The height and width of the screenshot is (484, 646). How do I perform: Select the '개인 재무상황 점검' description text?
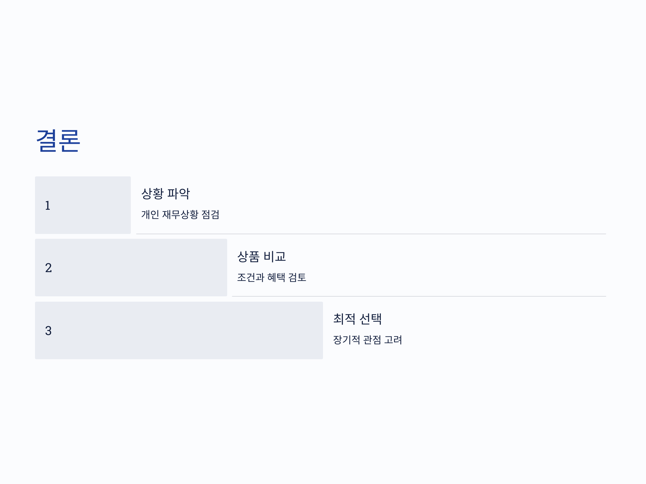pyautogui.click(x=180, y=214)
